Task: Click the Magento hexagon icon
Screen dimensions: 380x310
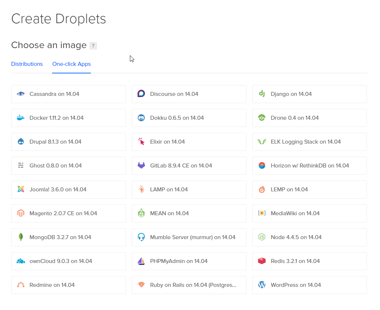Action: [x=21, y=213]
